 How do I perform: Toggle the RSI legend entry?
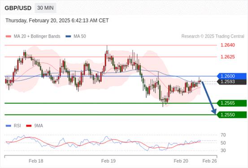coord(13,126)
